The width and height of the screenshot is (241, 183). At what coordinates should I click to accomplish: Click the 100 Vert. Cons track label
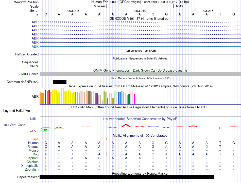click(14, 125)
